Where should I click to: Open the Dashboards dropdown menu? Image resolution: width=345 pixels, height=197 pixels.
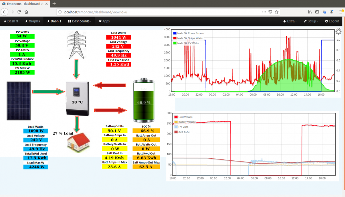pos(80,21)
